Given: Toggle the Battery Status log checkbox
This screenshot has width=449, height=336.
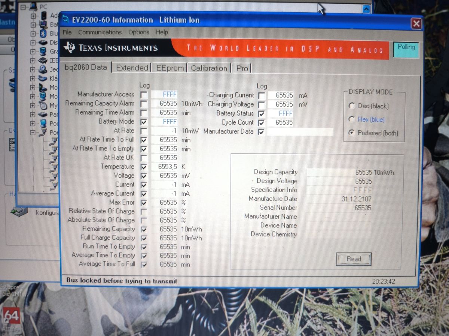Looking at the screenshot, I should [262, 113].
